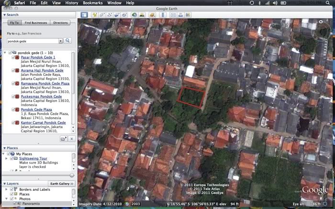The image size is (335, 209).
Task: Uncheck Asrama Haji Pondok Gede result
Action: click(x=13, y=70)
